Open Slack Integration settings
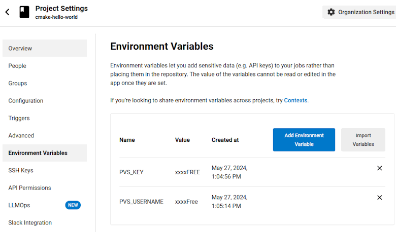 click(30, 223)
